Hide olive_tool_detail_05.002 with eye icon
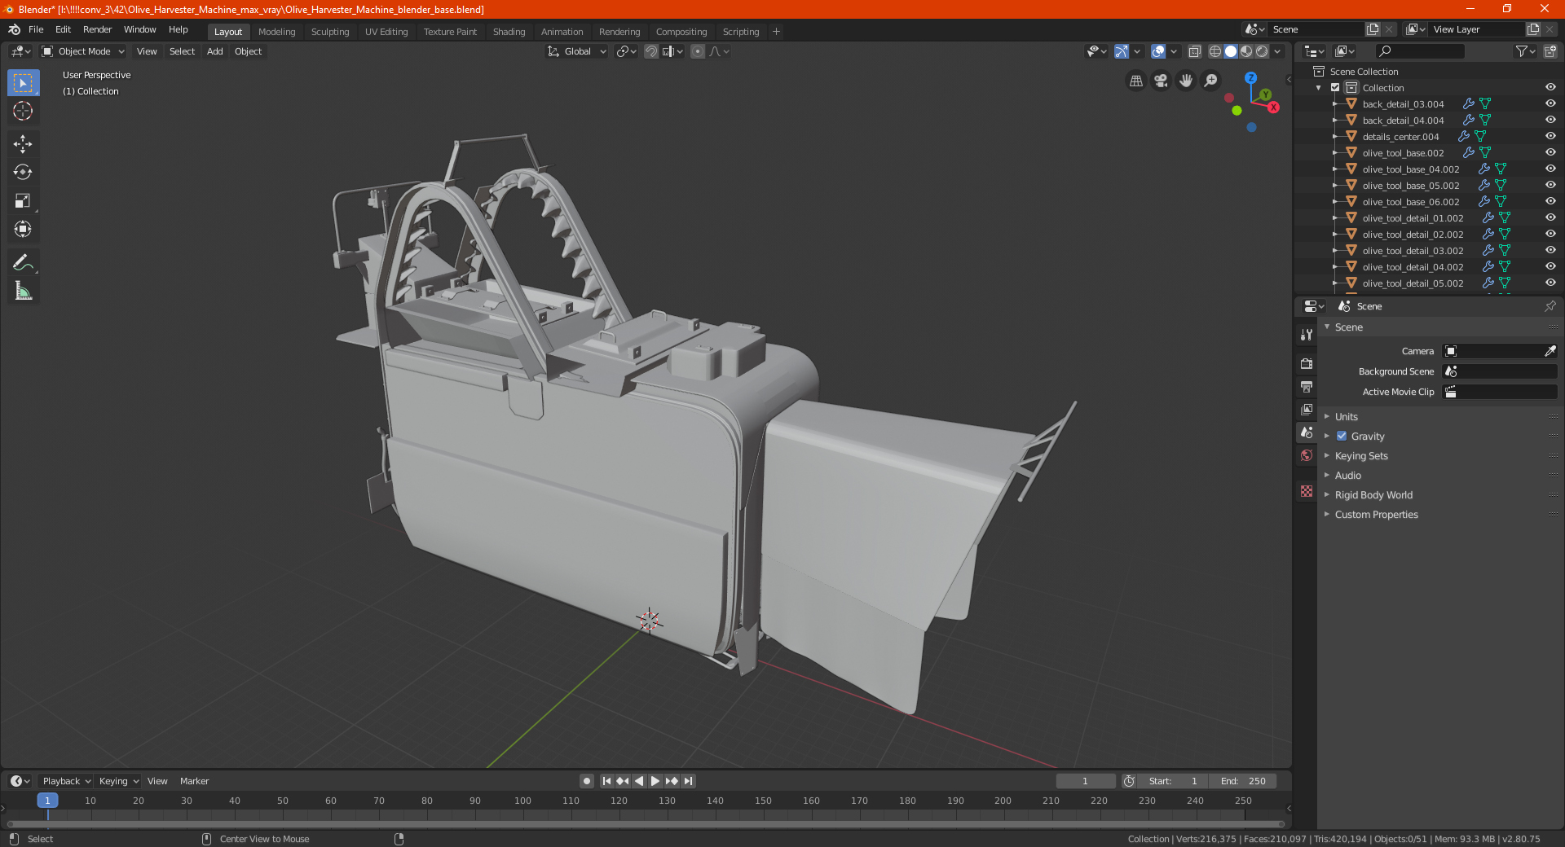Screen dimensions: 1565x847 (x=1550, y=283)
